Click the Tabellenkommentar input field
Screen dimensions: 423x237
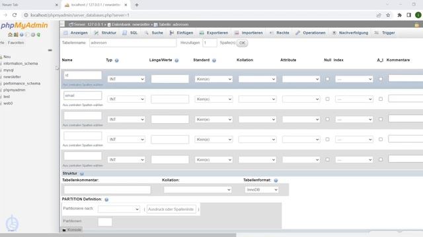click(107, 190)
